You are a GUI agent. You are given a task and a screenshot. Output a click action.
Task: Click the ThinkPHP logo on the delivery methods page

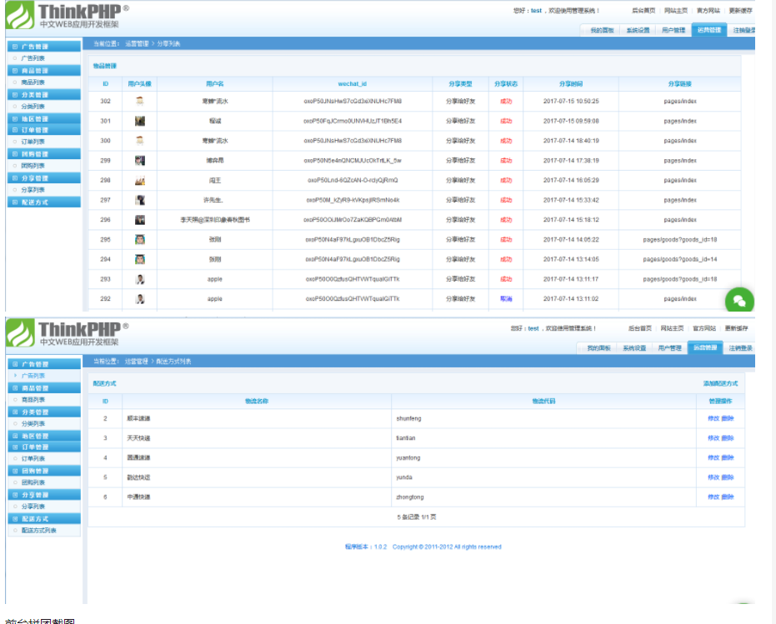(x=68, y=333)
